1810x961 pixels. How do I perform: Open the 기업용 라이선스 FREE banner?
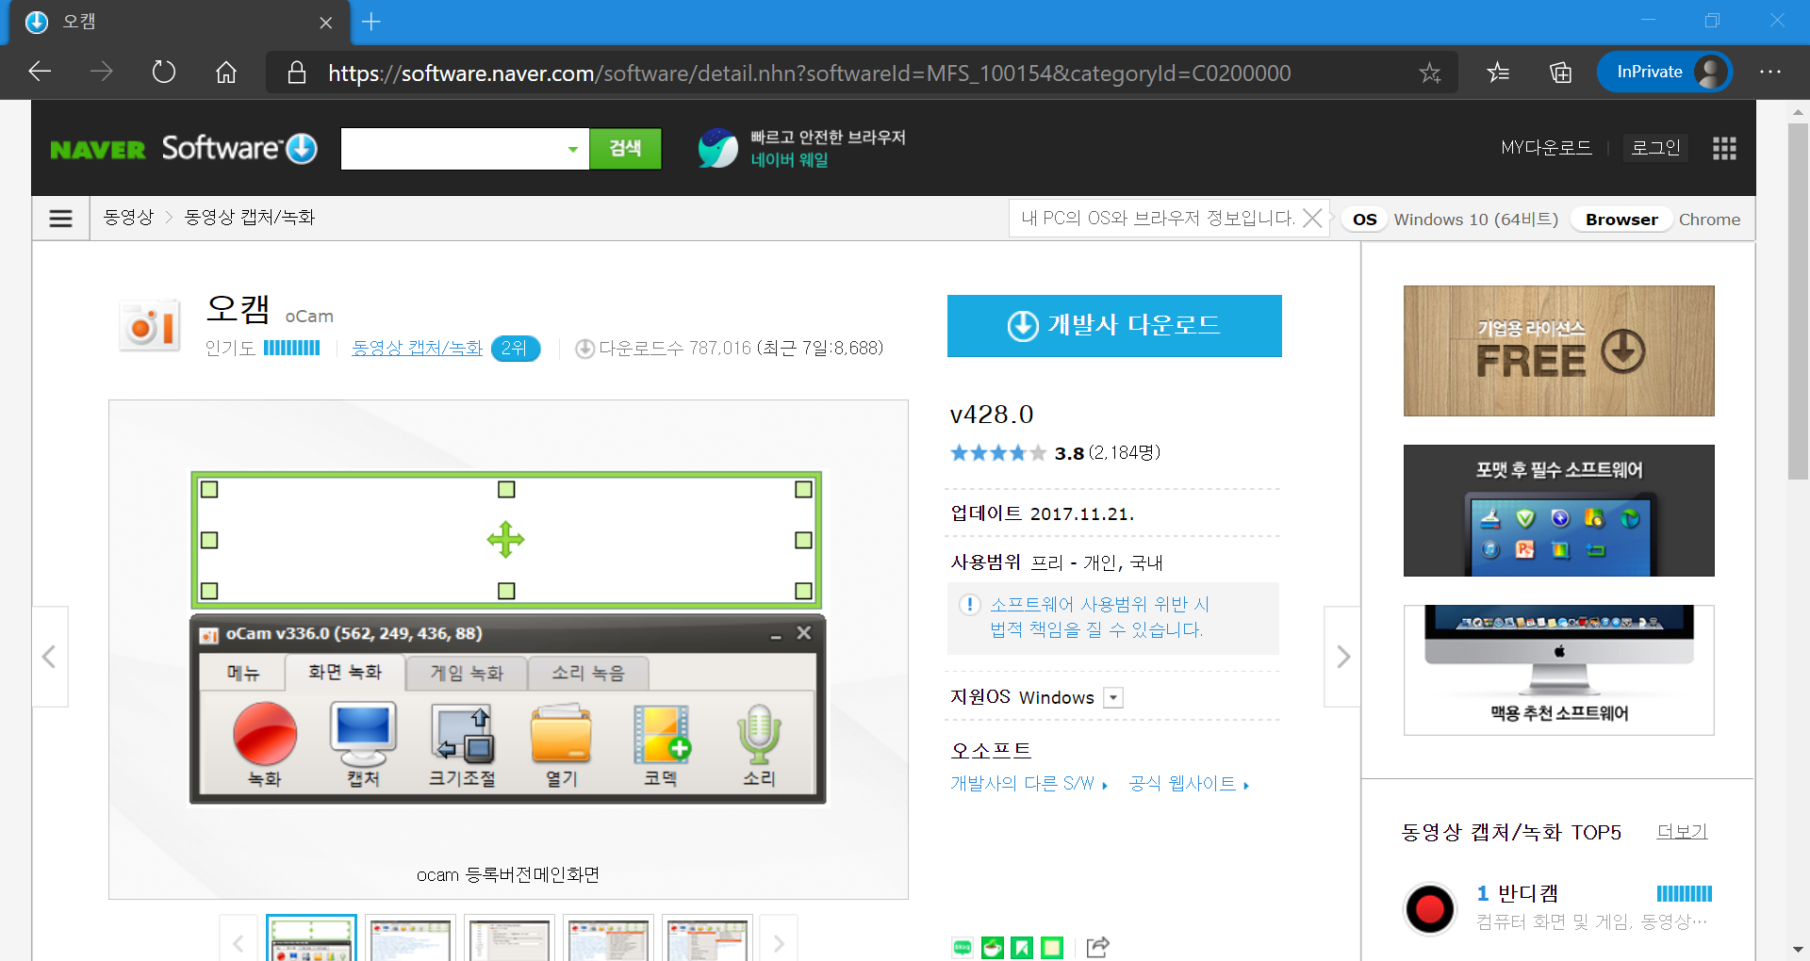[x=1559, y=350]
